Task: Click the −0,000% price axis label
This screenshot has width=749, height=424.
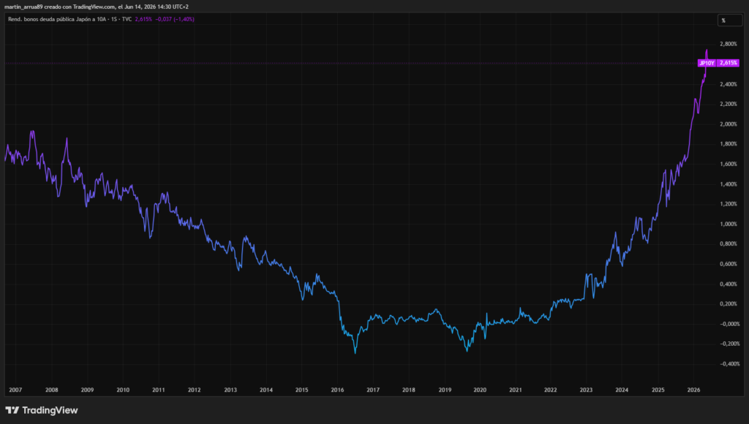Action: click(x=729, y=324)
